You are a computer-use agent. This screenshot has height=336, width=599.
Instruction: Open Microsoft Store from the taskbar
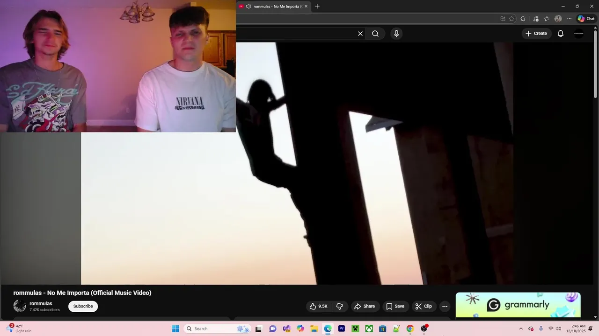[383, 329]
